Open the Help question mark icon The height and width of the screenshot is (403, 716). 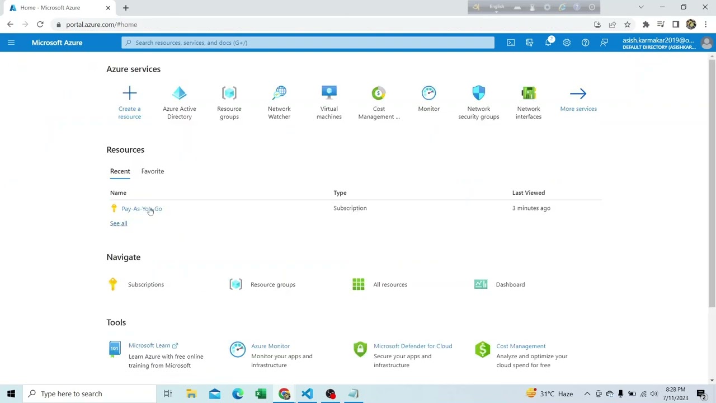585,43
